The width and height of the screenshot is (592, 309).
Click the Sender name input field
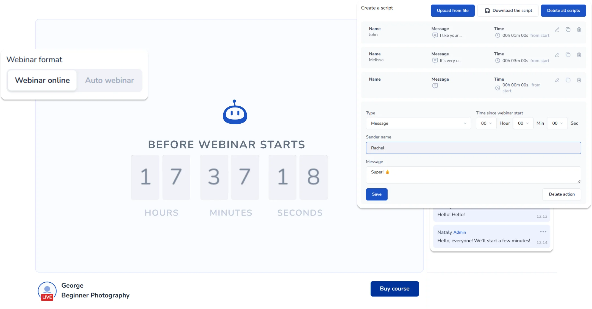[x=473, y=148]
